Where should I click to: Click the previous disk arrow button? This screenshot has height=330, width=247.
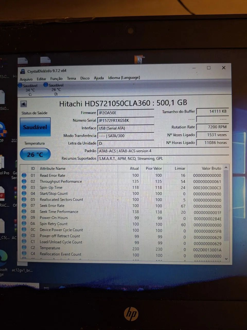click(x=24, y=104)
